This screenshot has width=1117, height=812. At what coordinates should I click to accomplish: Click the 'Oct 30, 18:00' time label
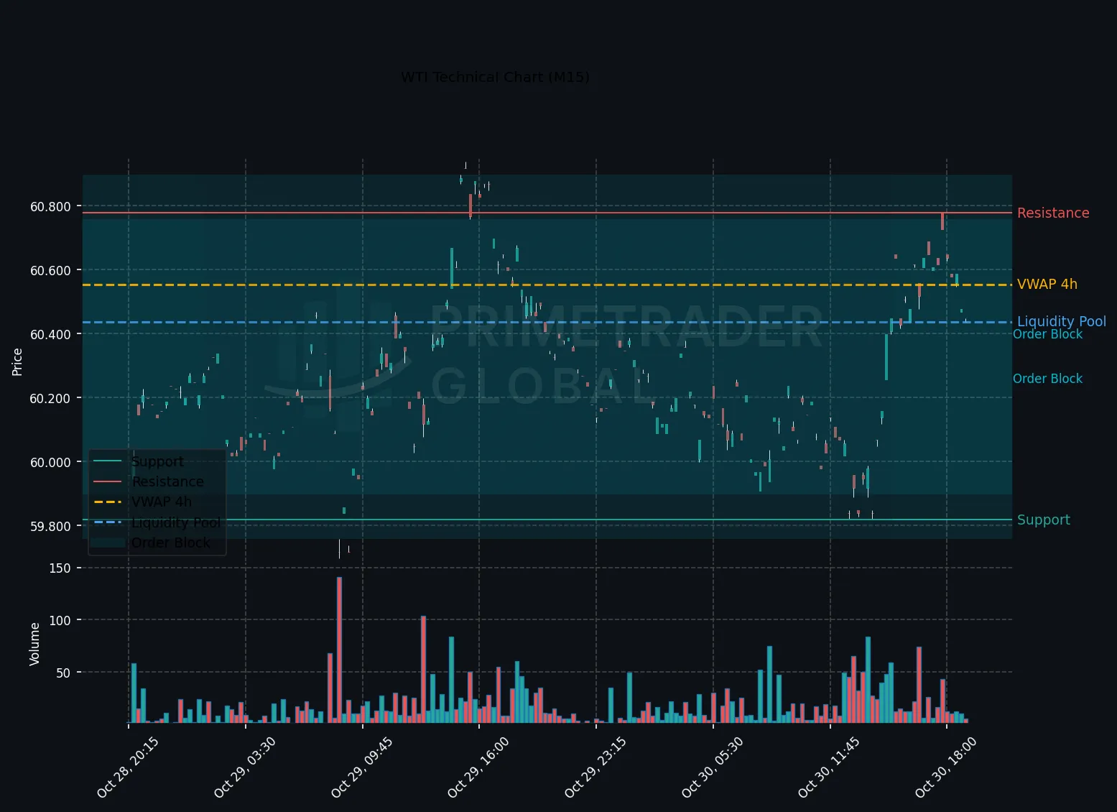[946, 767]
